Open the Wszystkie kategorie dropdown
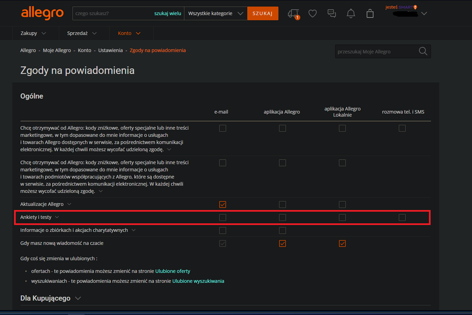The height and width of the screenshot is (315, 472). point(215,14)
